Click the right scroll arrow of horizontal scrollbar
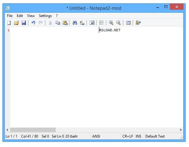The image size is (189, 147). point(180,130)
